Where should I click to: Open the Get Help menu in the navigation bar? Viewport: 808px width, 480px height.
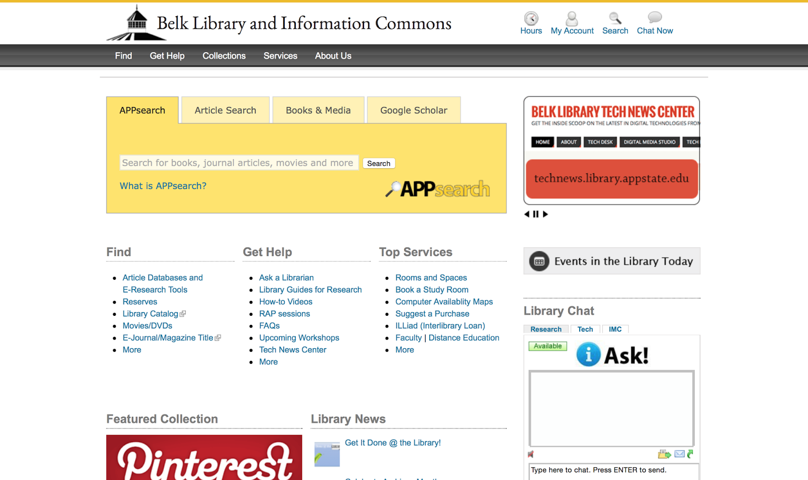click(167, 56)
